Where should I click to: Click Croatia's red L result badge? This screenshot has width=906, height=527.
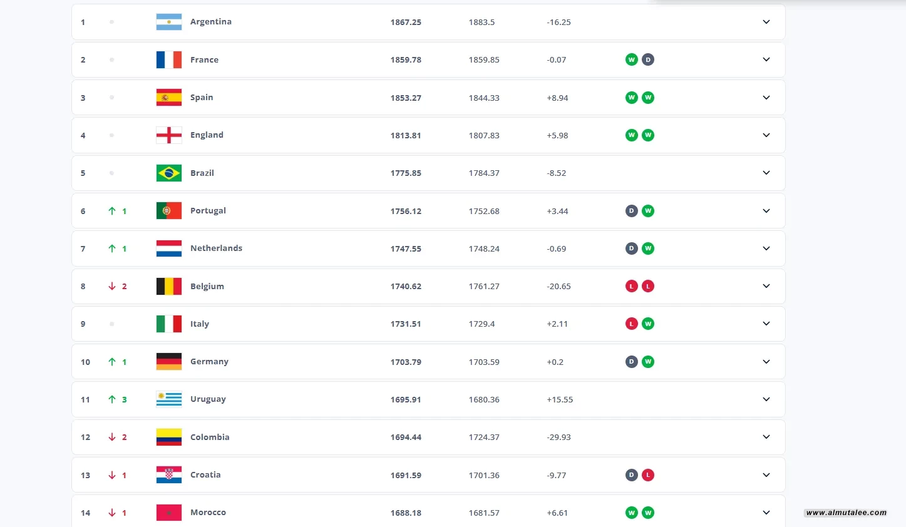[648, 475]
